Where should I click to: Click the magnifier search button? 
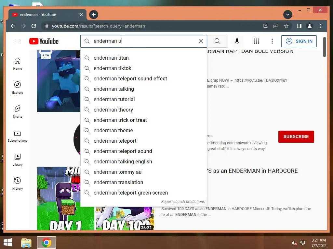point(218,41)
